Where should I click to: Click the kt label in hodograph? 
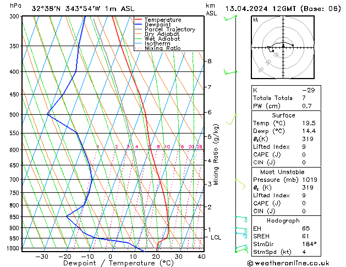[256, 20]
